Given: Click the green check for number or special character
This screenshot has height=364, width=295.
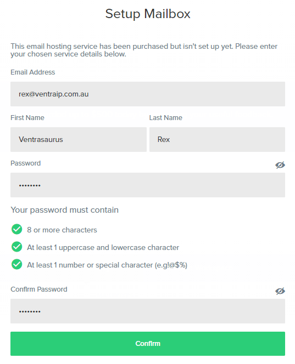Looking at the screenshot, I should [16, 264].
